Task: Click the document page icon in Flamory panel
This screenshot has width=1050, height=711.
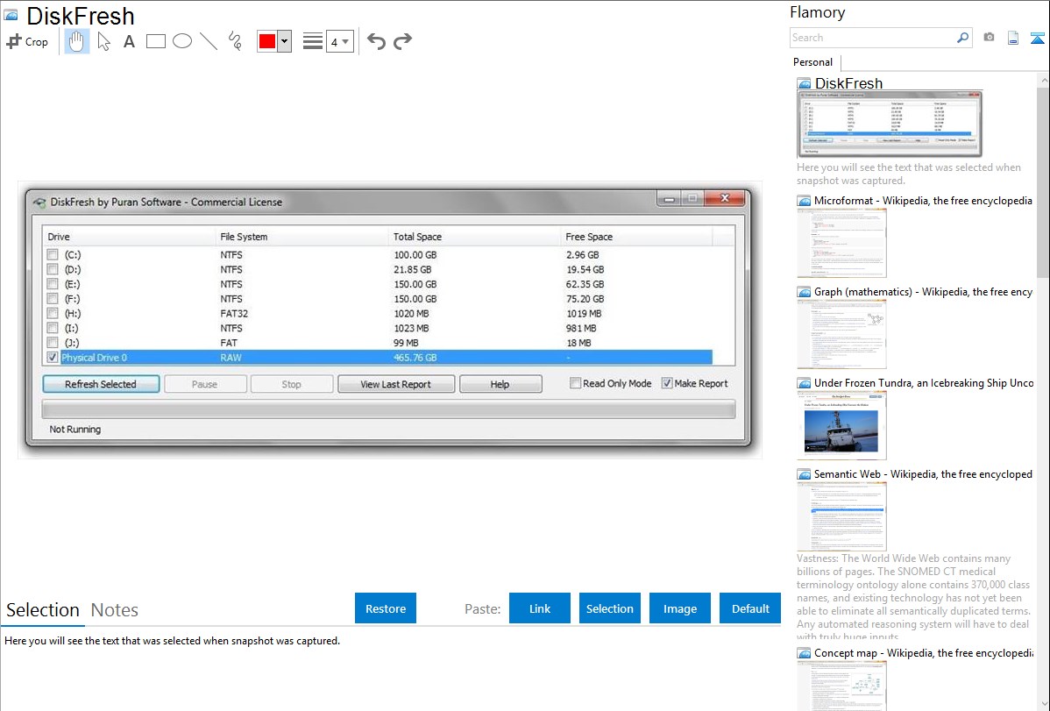Action: point(1013,38)
